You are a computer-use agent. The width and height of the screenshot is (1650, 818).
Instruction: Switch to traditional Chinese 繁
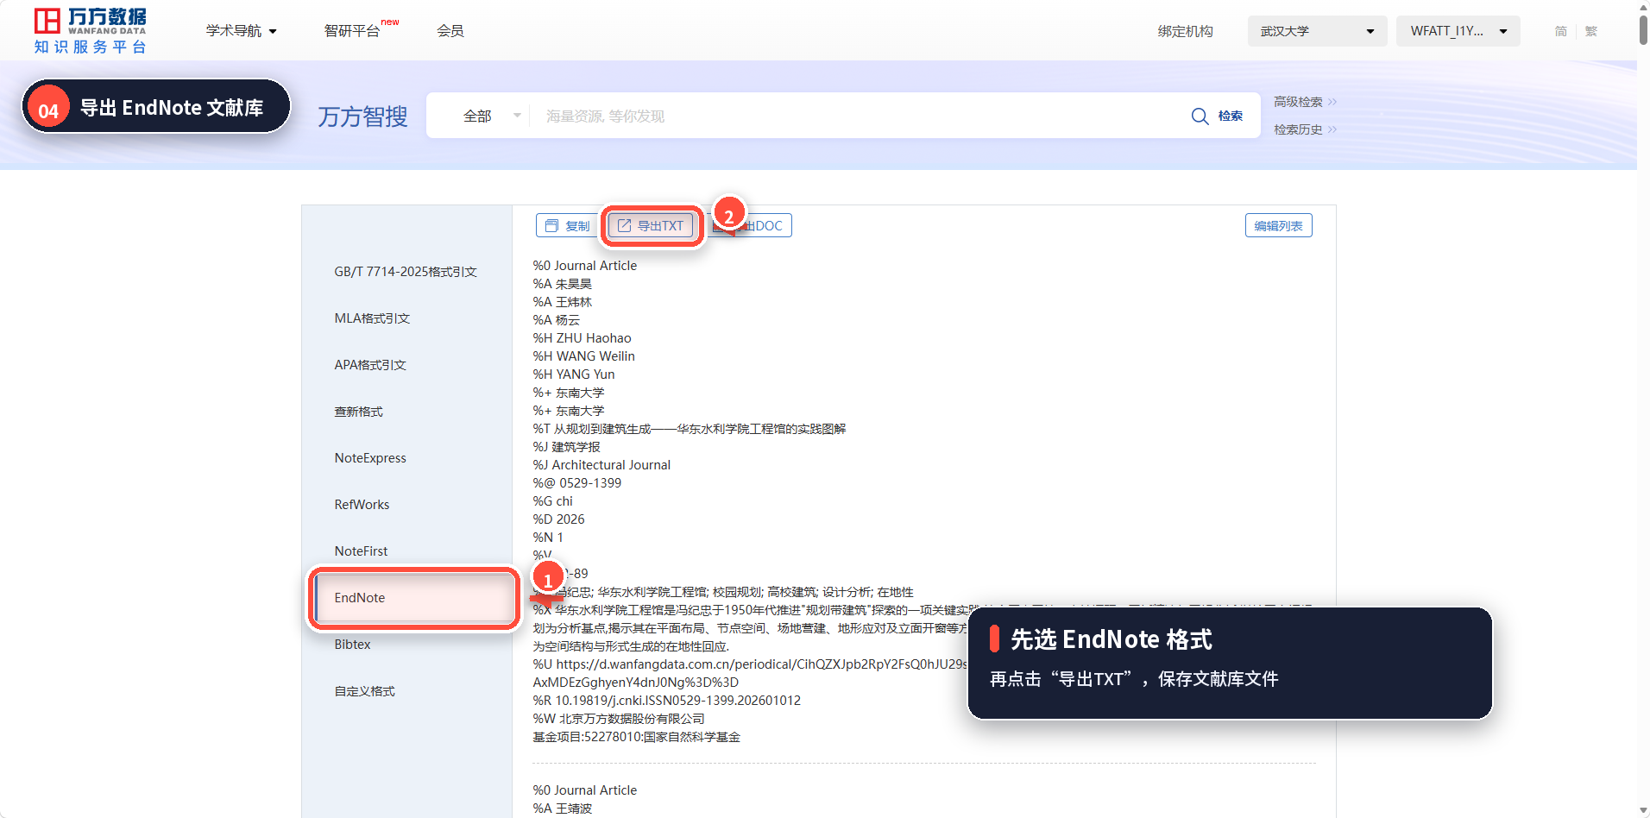point(1590,31)
